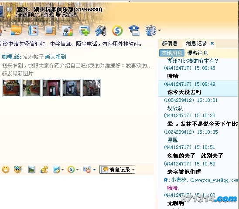The height and width of the screenshot is (209, 239).
Task: Expand the message block options dropdown
Action: 94,169
